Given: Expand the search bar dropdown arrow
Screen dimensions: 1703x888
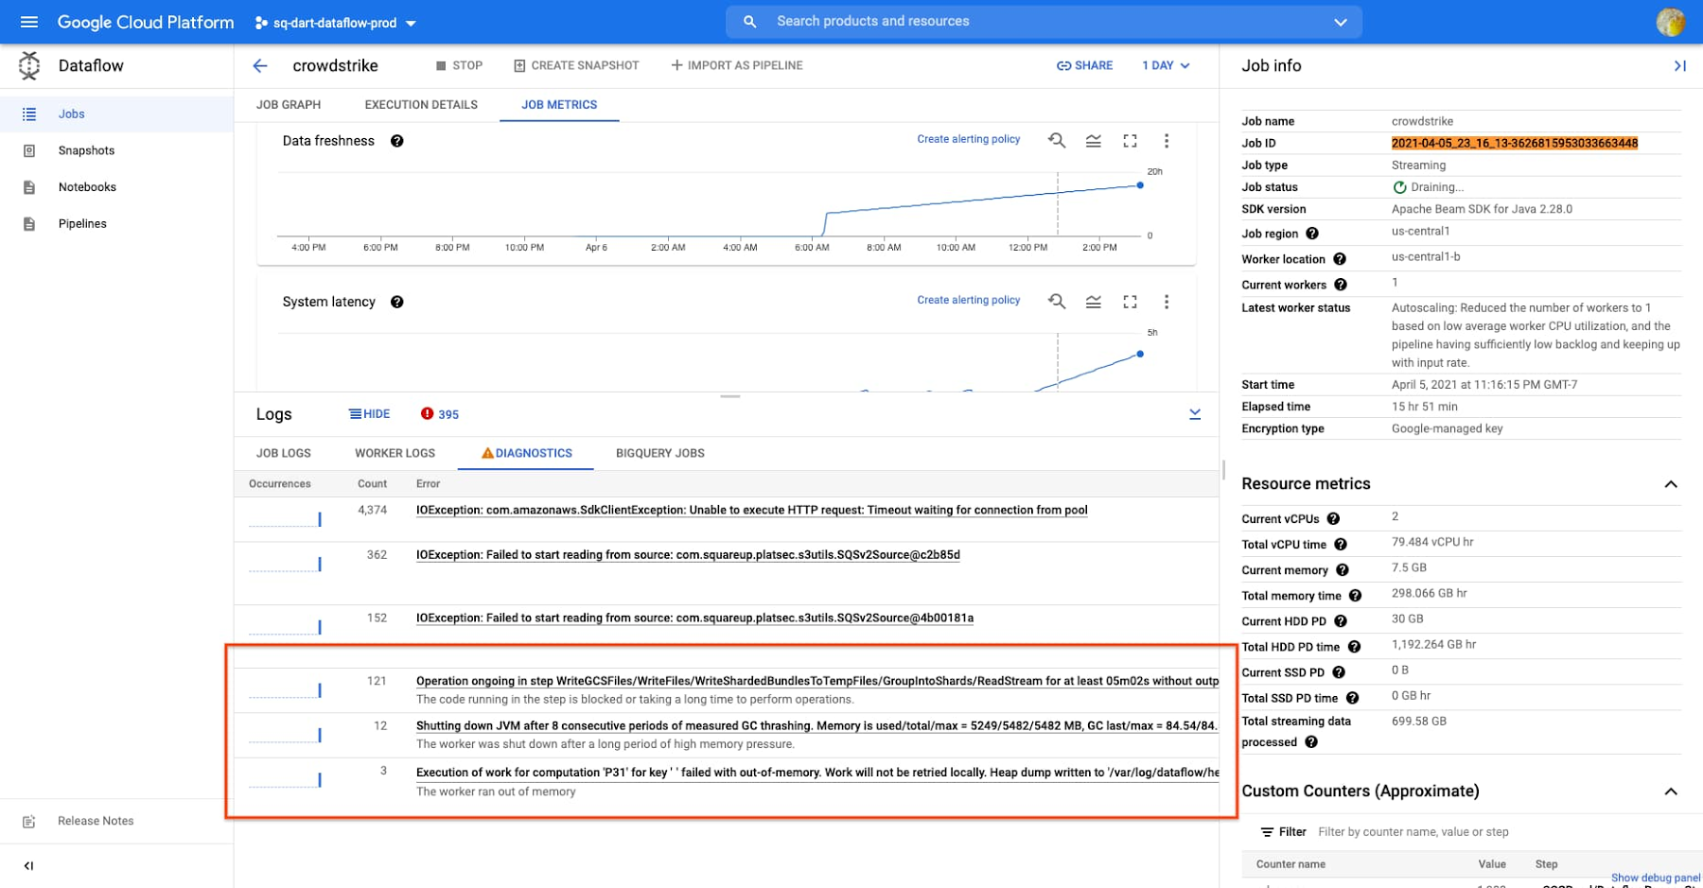Looking at the screenshot, I should tap(1340, 22).
